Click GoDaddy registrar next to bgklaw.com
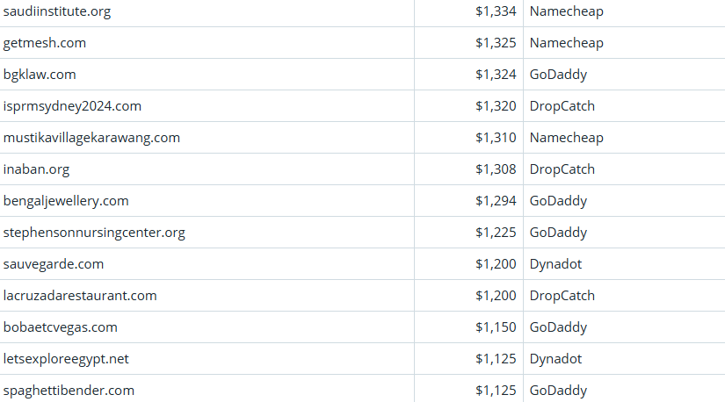Screen dimensions: 725x402 click(x=558, y=75)
